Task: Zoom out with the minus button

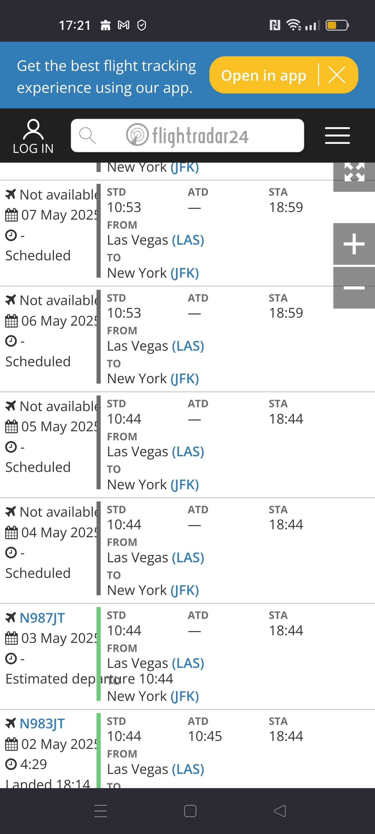Action: click(354, 288)
